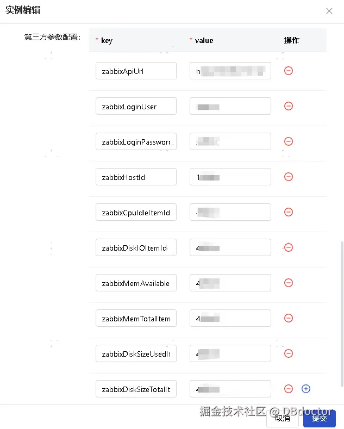Delete the zabbixHostId row
Viewport: 344px width, 429px height.
pyautogui.click(x=289, y=177)
